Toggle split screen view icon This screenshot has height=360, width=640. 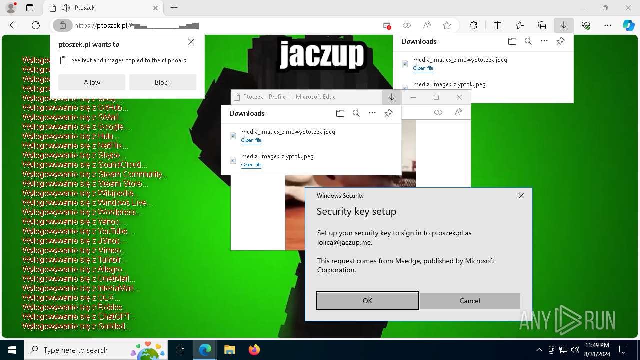tap(497, 25)
